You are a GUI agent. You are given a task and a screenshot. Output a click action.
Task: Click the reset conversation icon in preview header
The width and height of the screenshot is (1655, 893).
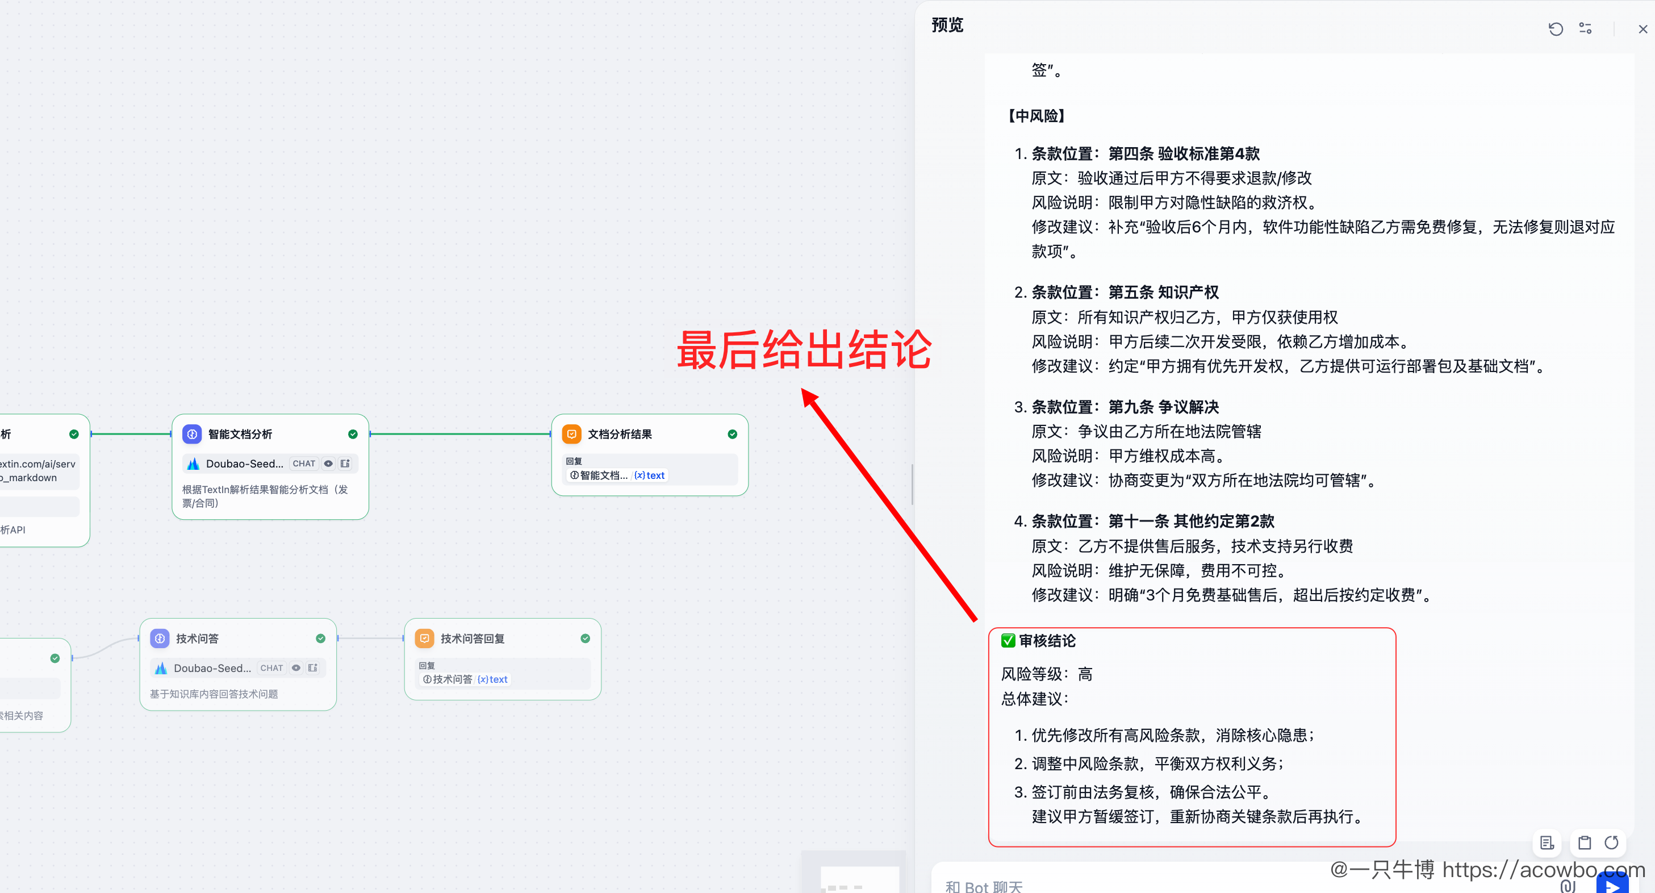pos(1555,29)
